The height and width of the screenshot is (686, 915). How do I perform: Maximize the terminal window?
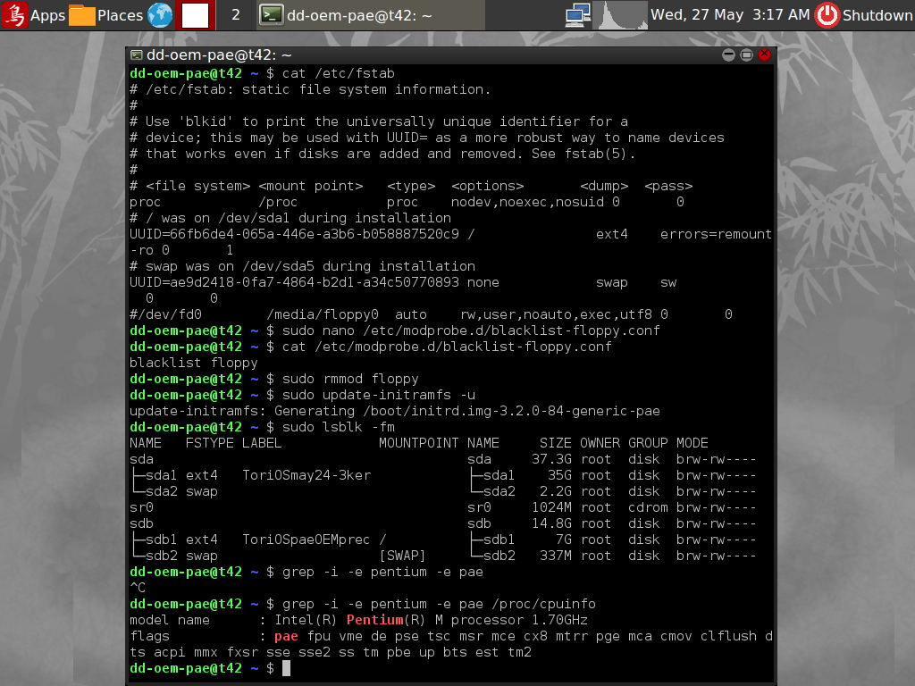pos(747,55)
